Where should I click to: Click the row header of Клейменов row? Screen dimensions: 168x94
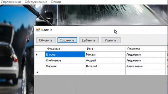(40, 60)
